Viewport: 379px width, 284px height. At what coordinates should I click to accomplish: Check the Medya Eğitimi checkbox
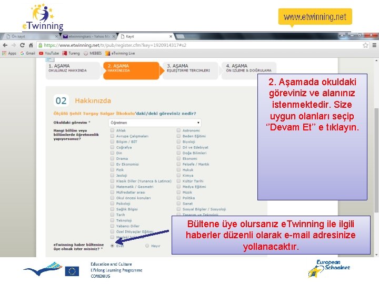pyautogui.click(x=178, y=187)
